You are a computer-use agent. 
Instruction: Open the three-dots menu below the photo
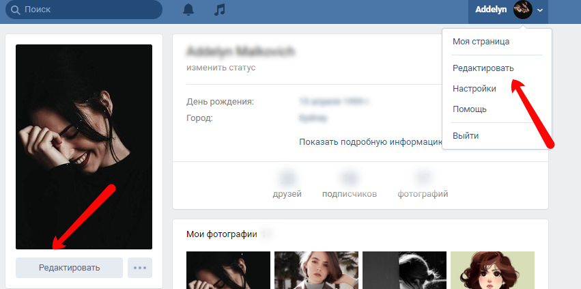140,268
